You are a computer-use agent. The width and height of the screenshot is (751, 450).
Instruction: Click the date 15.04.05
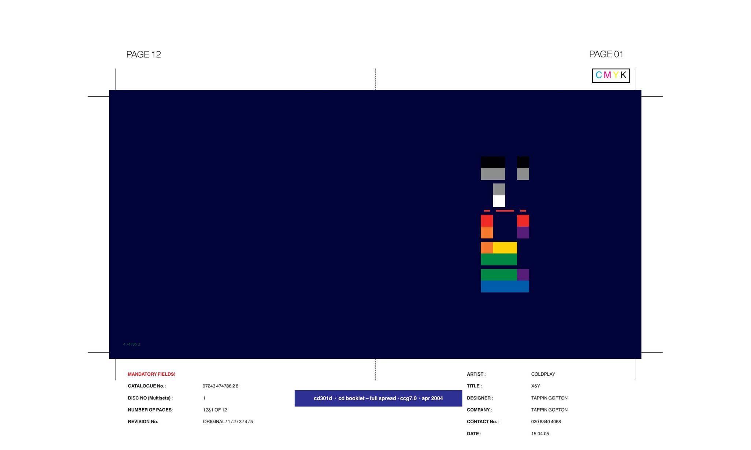540,434
